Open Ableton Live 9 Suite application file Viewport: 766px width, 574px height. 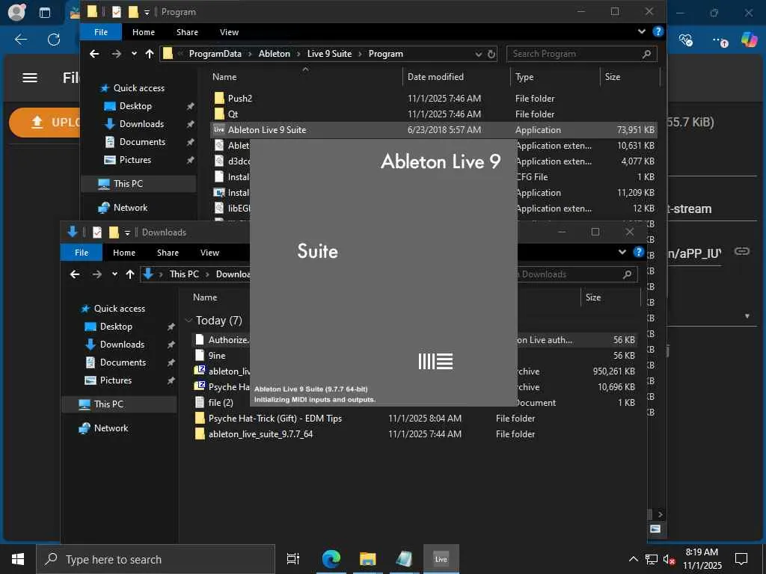point(267,130)
